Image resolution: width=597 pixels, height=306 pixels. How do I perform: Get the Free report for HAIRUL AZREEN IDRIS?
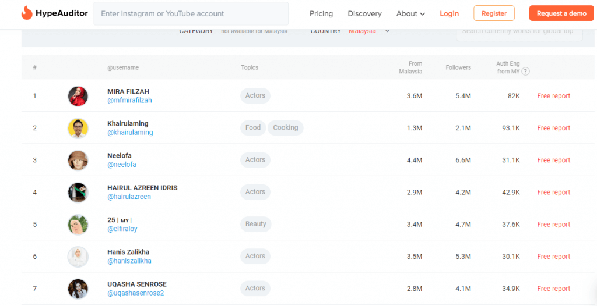pyautogui.click(x=554, y=193)
